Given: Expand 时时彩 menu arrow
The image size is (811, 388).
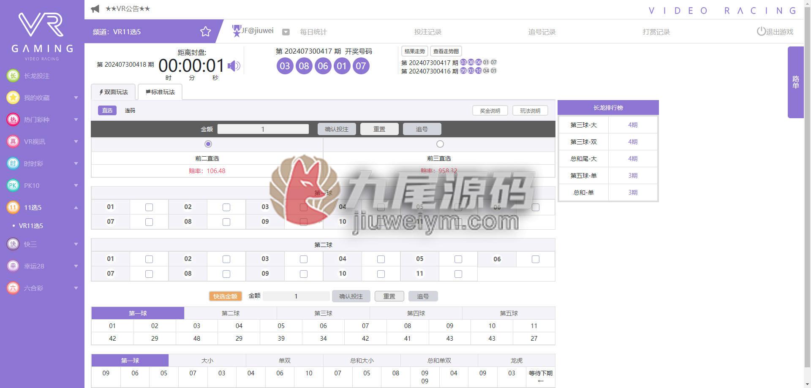Looking at the screenshot, I should click(x=76, y=163).
